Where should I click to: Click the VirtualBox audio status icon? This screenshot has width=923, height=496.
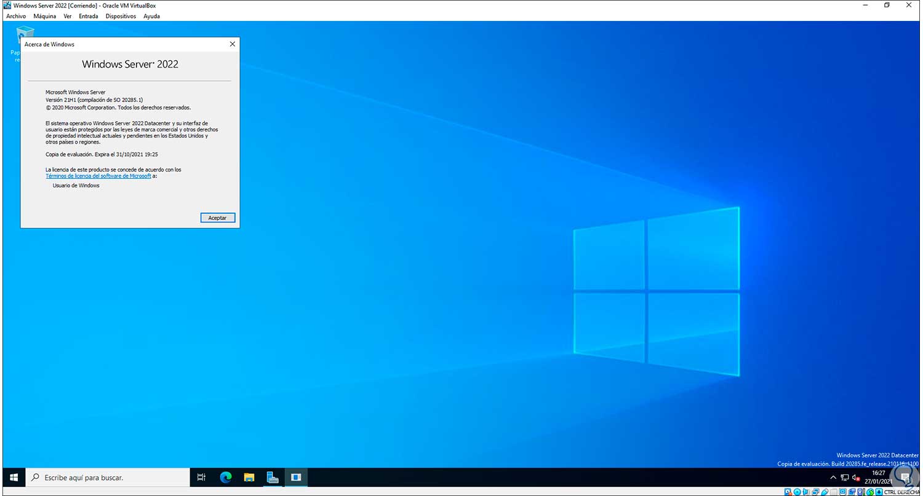[805, 491]
